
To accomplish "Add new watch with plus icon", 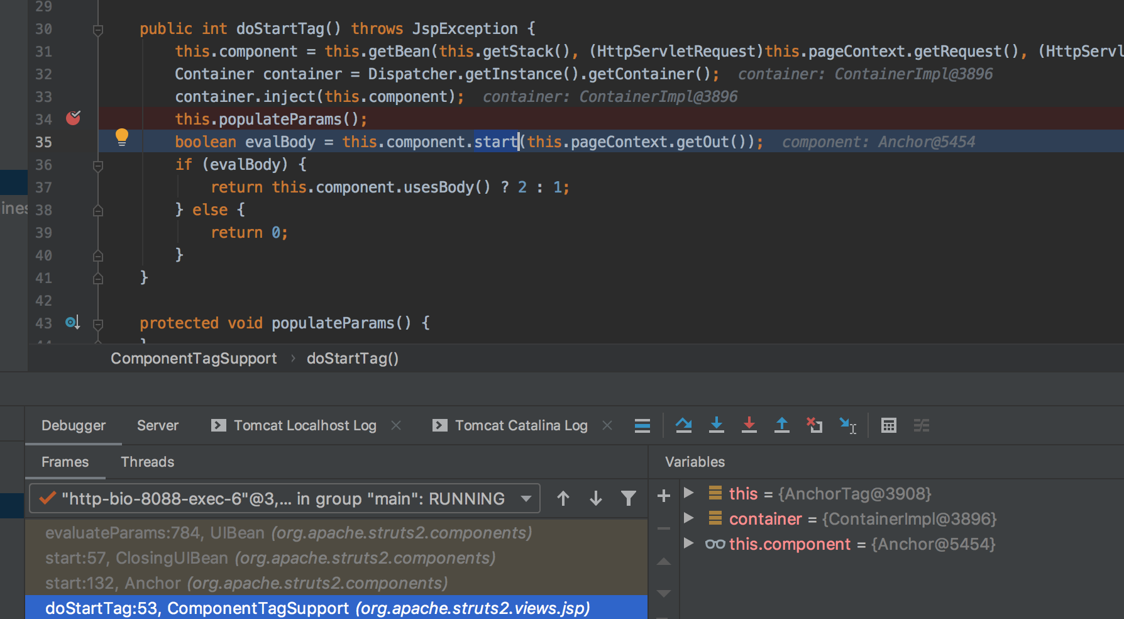I will pyautogui.click(x=663, y=496).
